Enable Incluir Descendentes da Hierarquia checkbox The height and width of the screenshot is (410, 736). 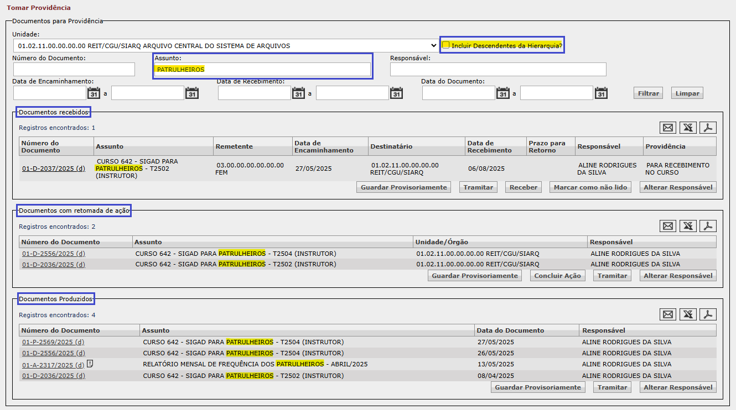446,45
